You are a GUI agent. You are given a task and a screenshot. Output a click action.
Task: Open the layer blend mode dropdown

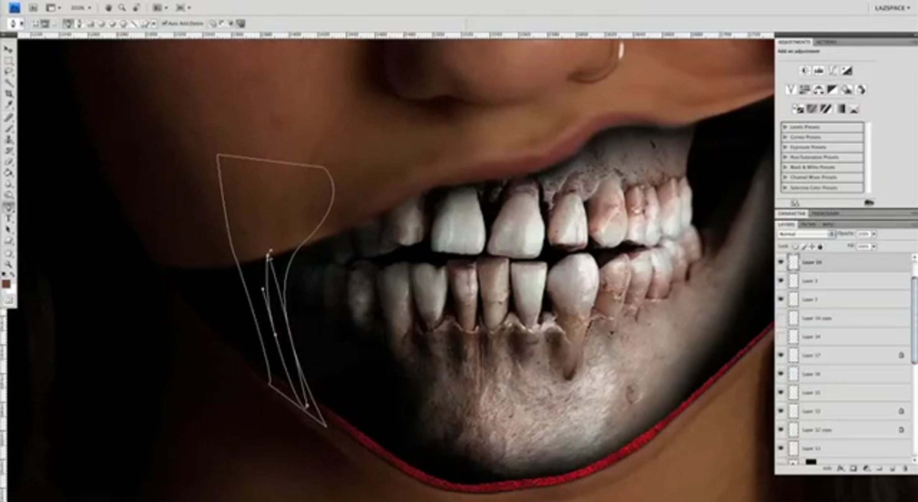806,234
